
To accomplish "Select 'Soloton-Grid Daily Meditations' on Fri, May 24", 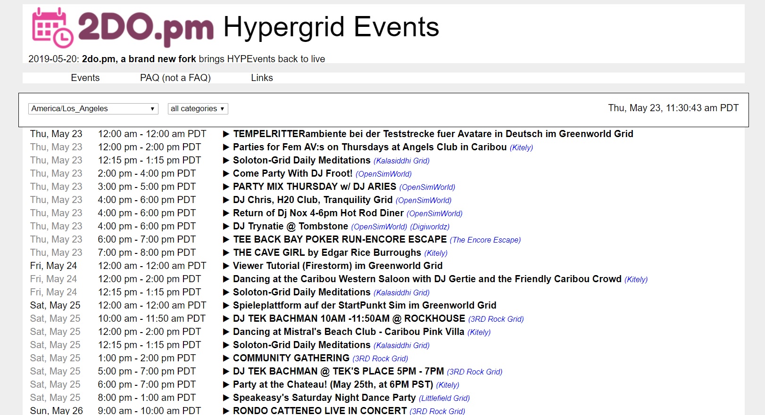I will 302,293.
